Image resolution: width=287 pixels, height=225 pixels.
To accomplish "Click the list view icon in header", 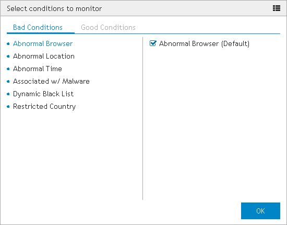I will point(277,8).
